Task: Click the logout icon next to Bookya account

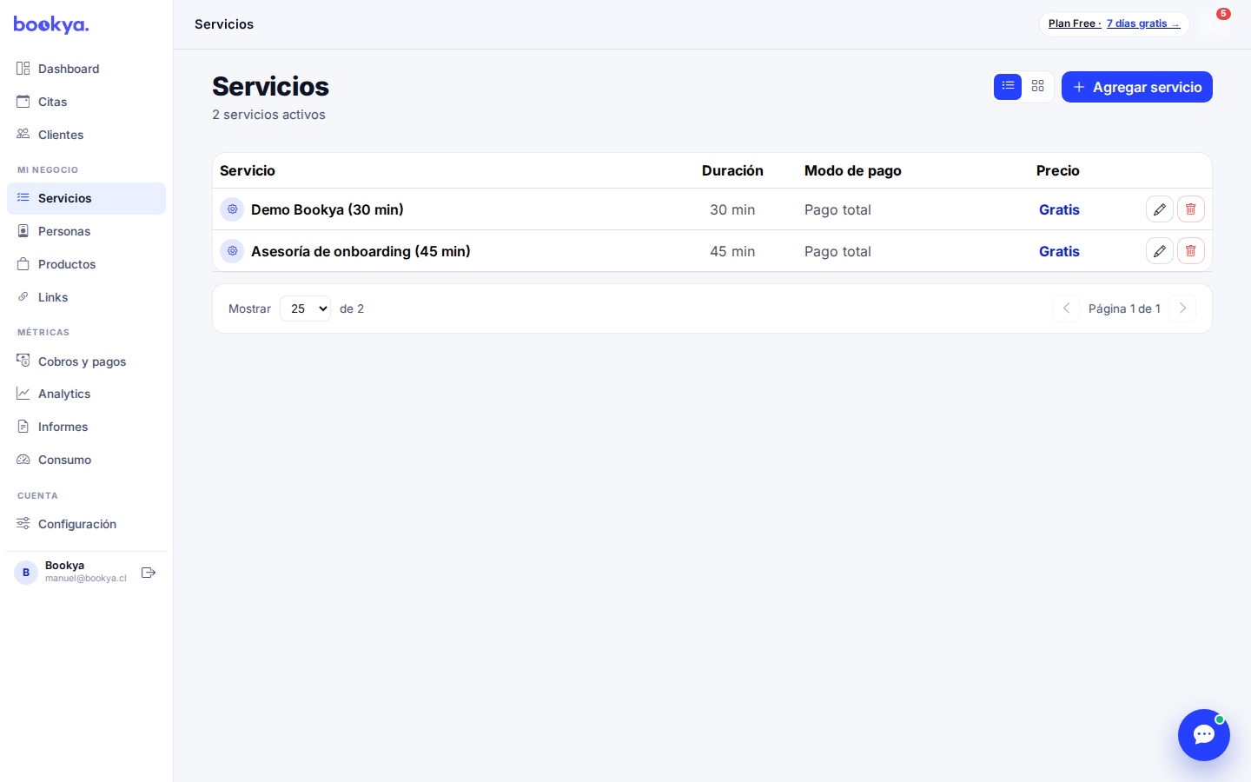Action: tap(149, 573)
